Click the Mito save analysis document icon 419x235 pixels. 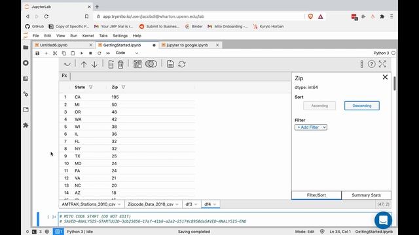tap(170, 64)
